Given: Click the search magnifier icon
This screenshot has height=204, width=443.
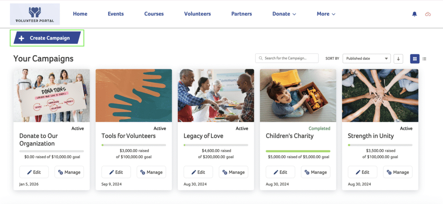Looking at the screenshot, I should tap(260, 58).
